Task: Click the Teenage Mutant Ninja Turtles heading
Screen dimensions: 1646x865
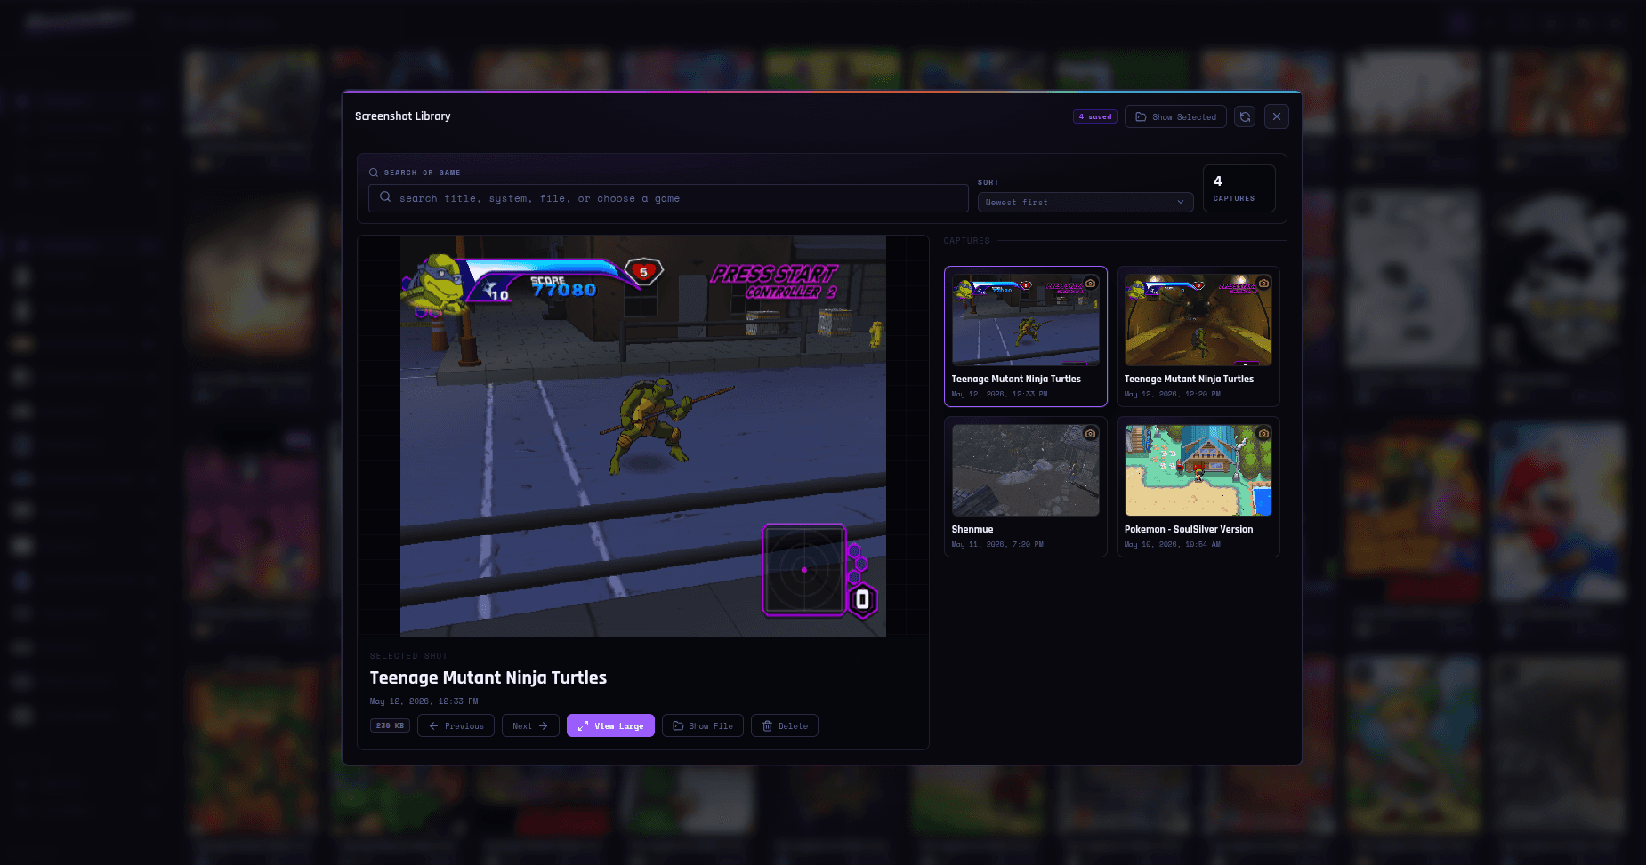Action: 488,677
